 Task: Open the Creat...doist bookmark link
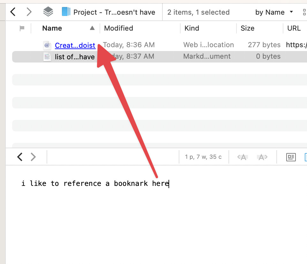(75, 45)
